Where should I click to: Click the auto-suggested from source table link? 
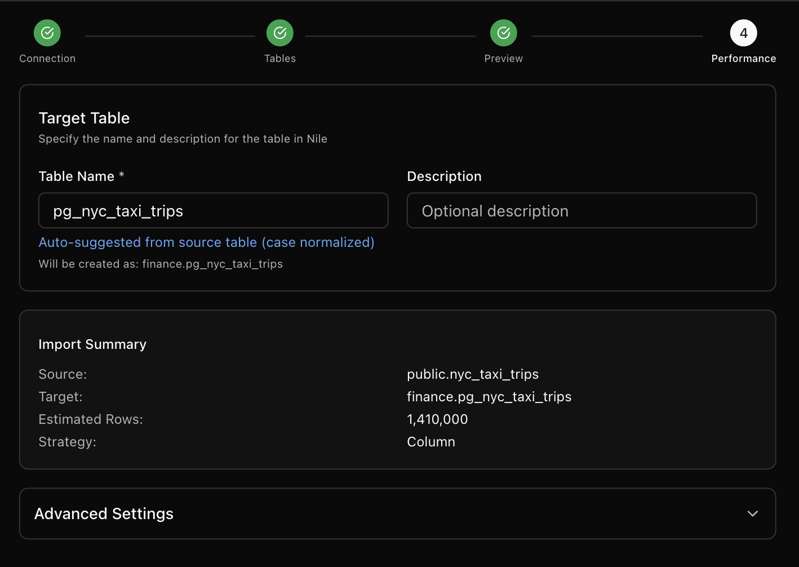206,242
